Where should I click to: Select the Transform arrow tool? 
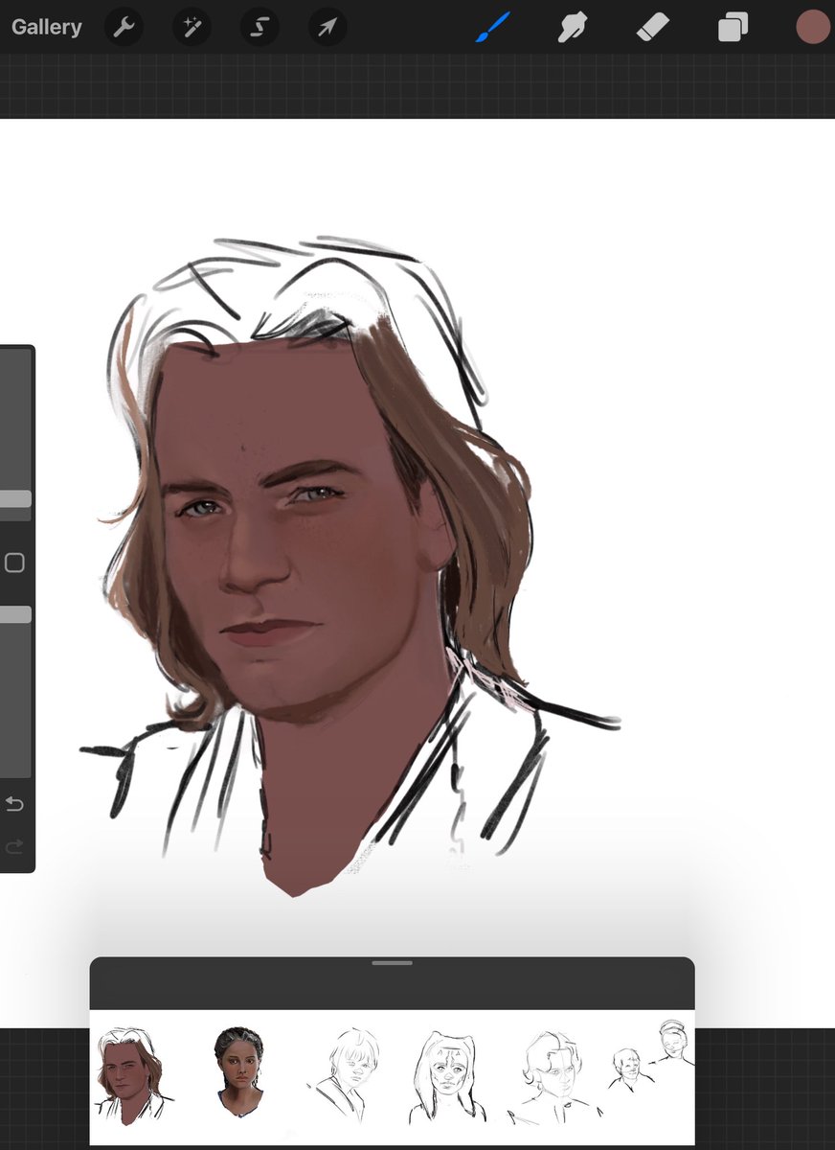(326, 27)
